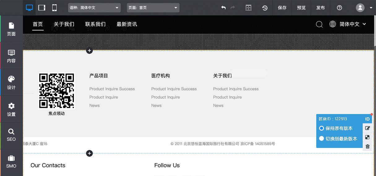Open the help question mark icon

339,8
